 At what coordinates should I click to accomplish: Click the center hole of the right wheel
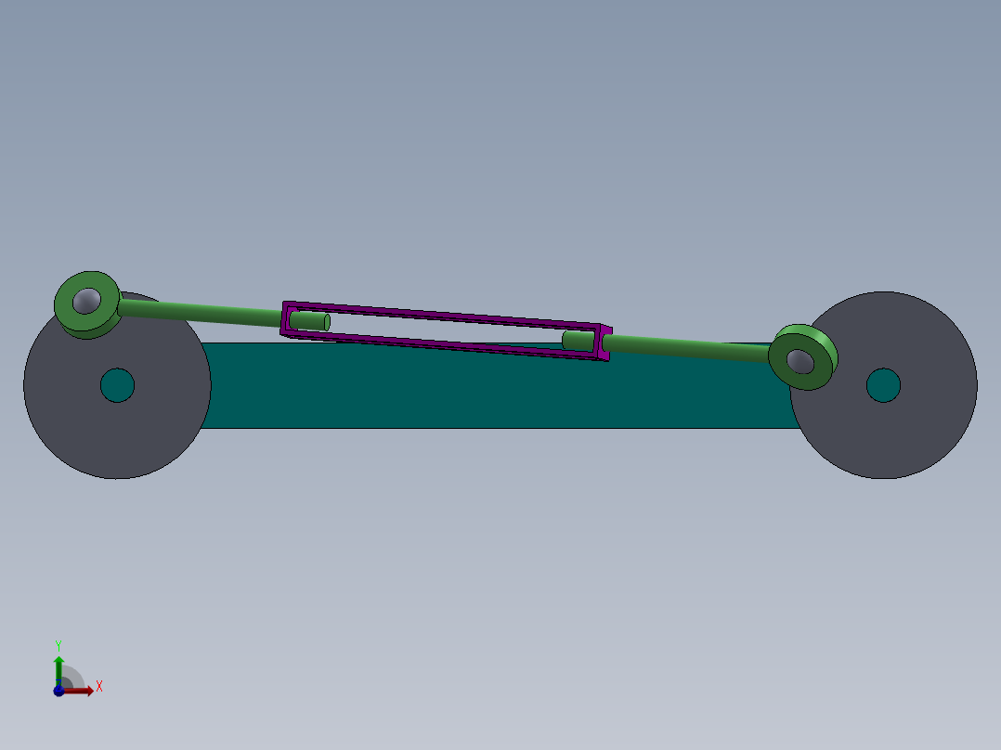click(884, 385)
